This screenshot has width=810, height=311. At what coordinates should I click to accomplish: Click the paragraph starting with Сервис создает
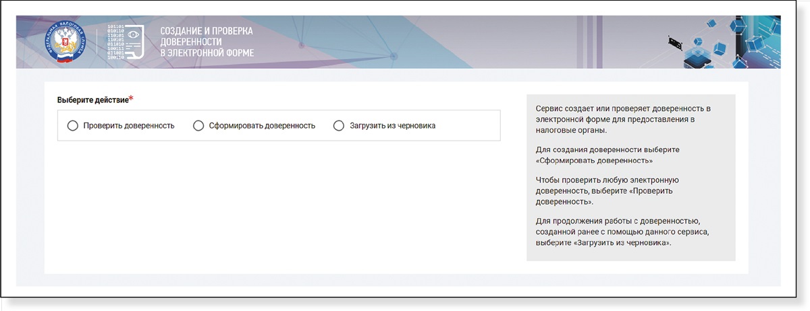[x=623, y=119]
